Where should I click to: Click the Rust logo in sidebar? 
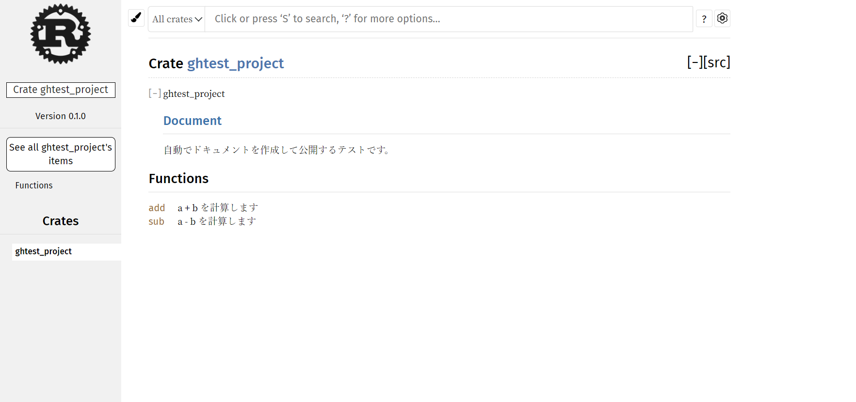pyautogui.click(x=61, y=34)
